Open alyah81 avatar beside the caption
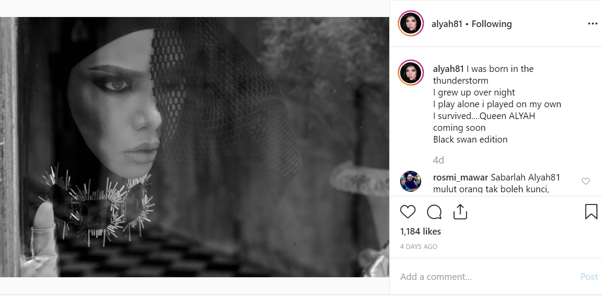Image resolution: width=602 pixels, height=296 pixels. pyautogui.click(x=411, y=73)
